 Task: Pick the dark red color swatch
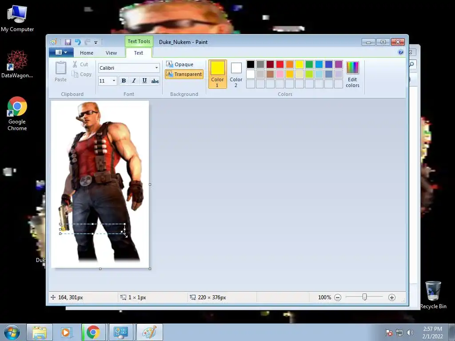(270, 64)
